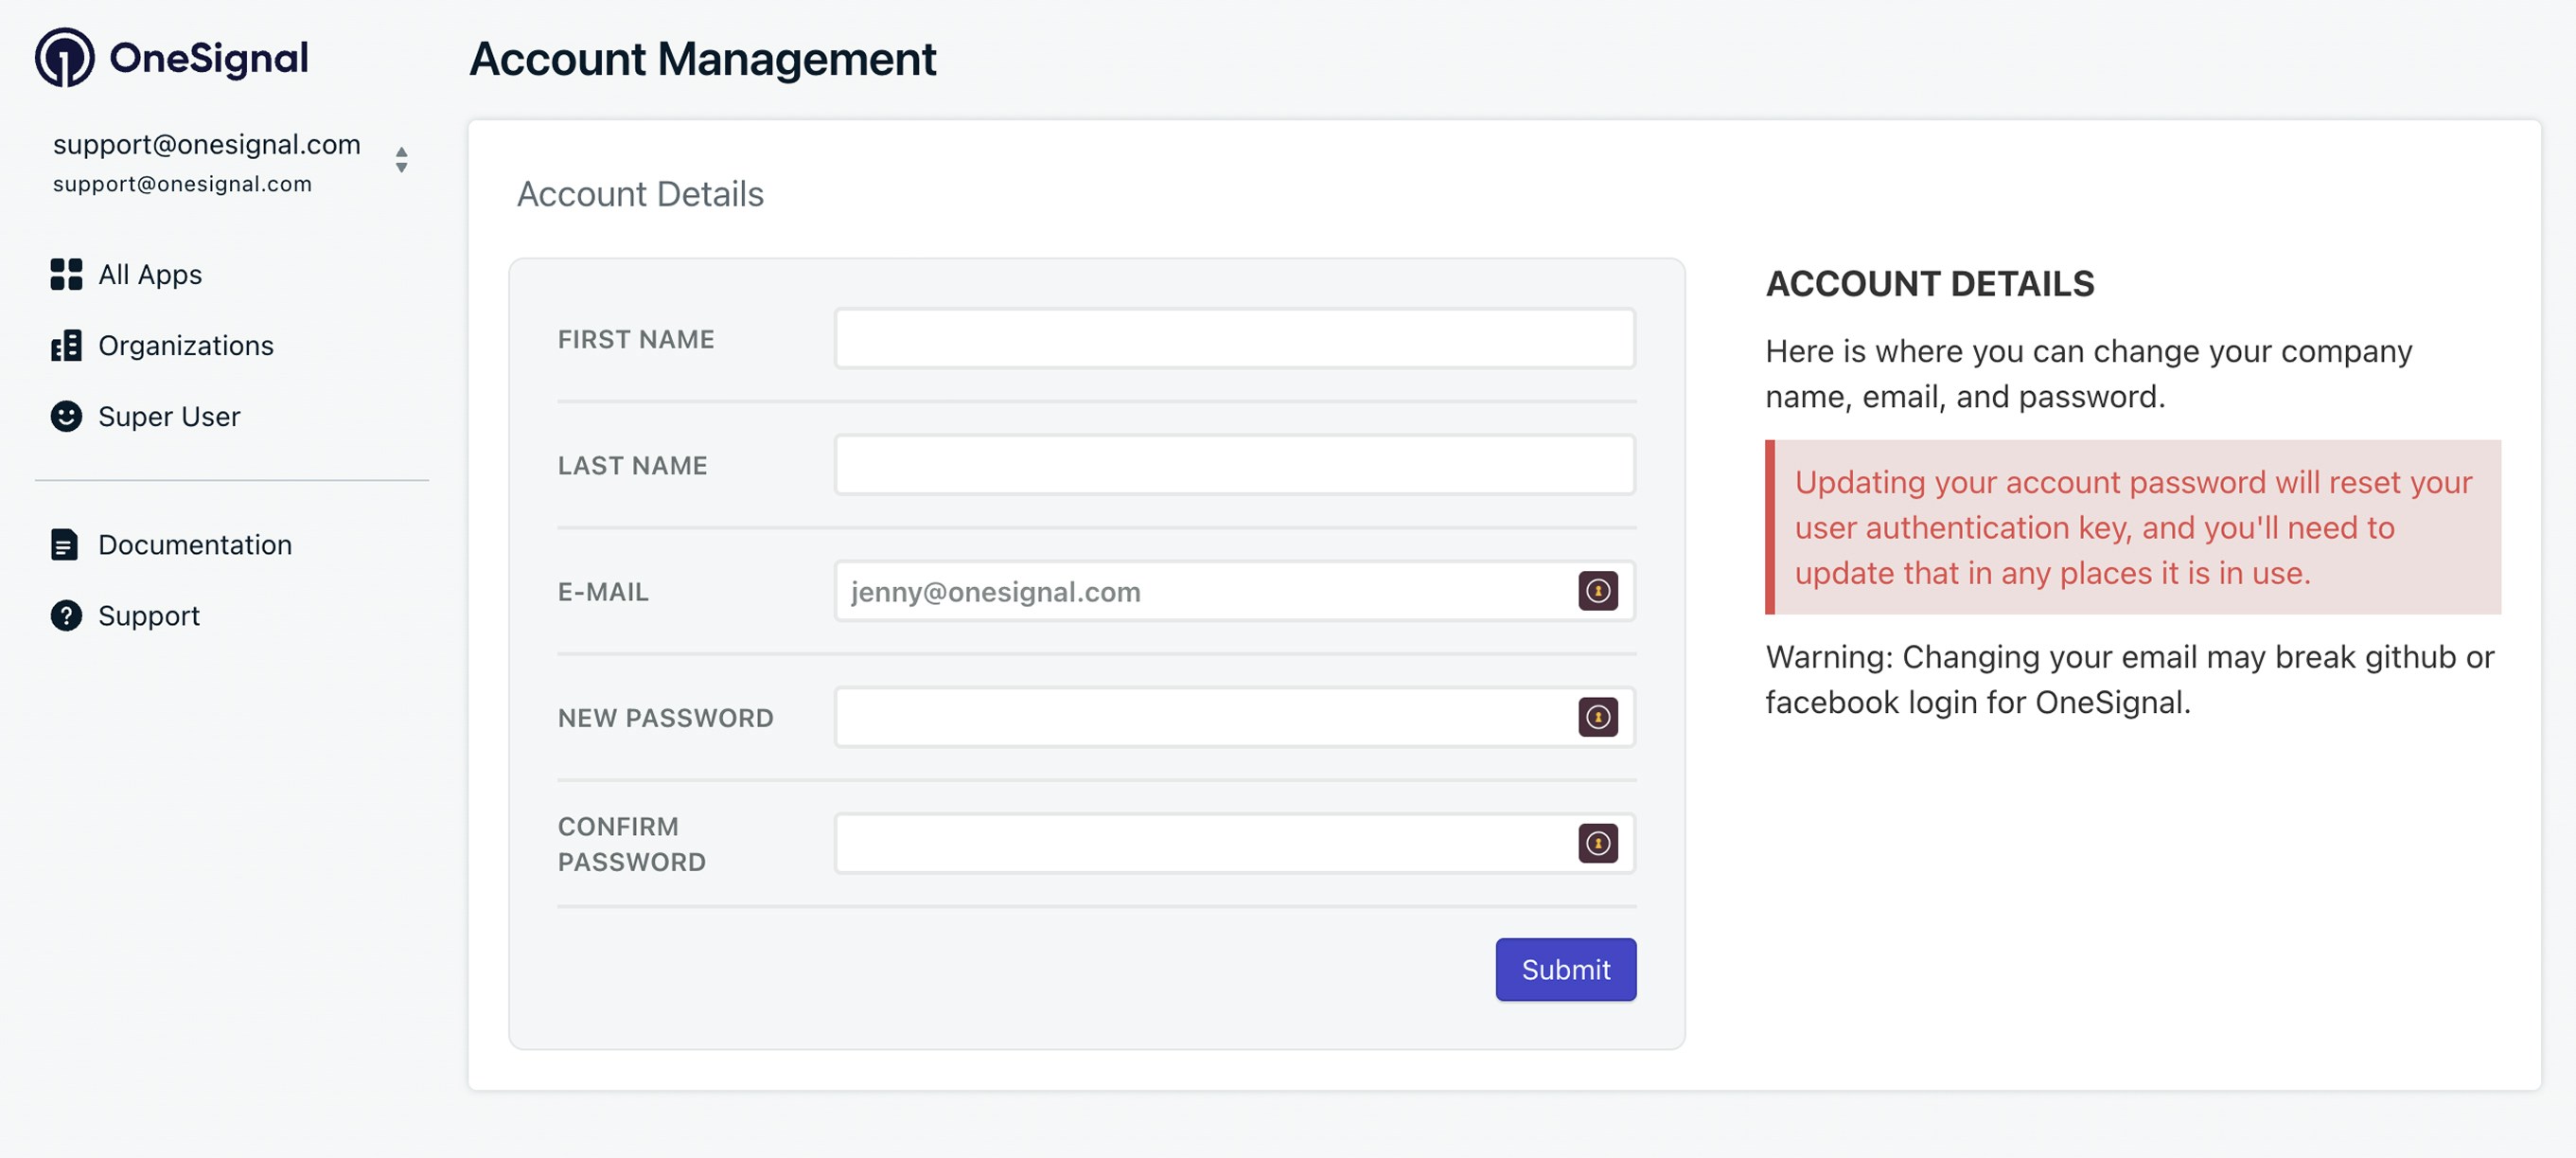The image size is (2576, 1158).
Task: Open the support@onesignal.com account selector
Action: point(206,162)
